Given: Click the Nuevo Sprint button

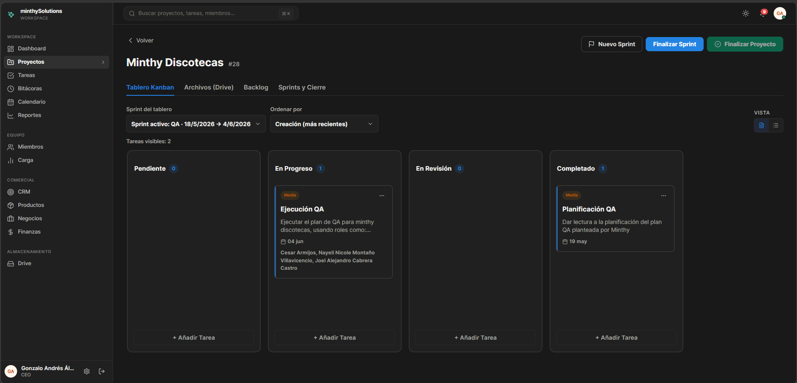Looking at the screenshot, I should point(612,44).
